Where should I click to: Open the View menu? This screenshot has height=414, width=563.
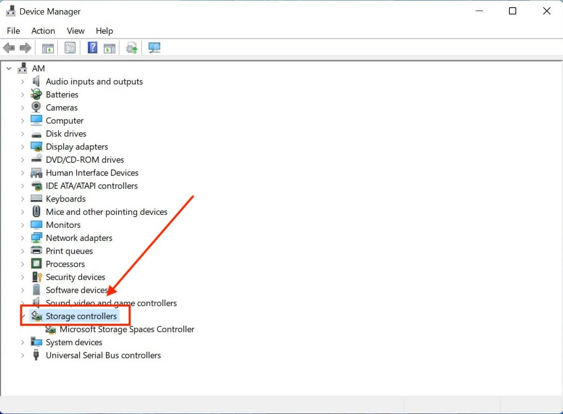[75, 30]
